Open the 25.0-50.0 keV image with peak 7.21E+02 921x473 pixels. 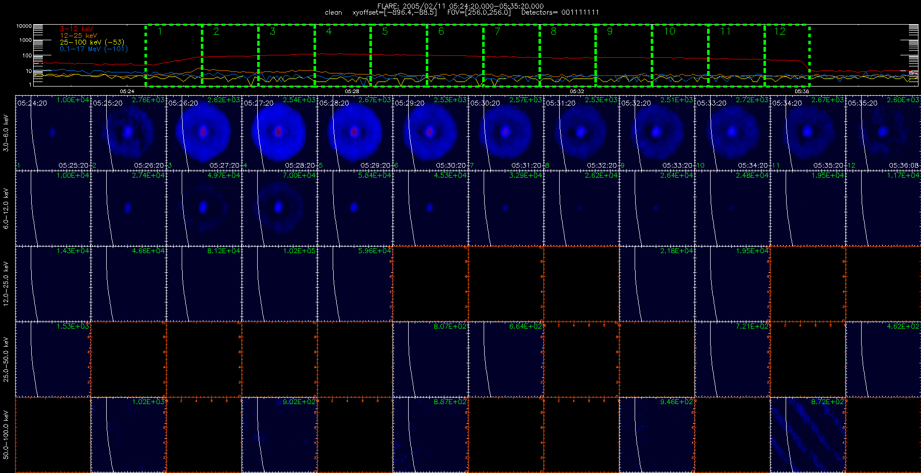733,359
